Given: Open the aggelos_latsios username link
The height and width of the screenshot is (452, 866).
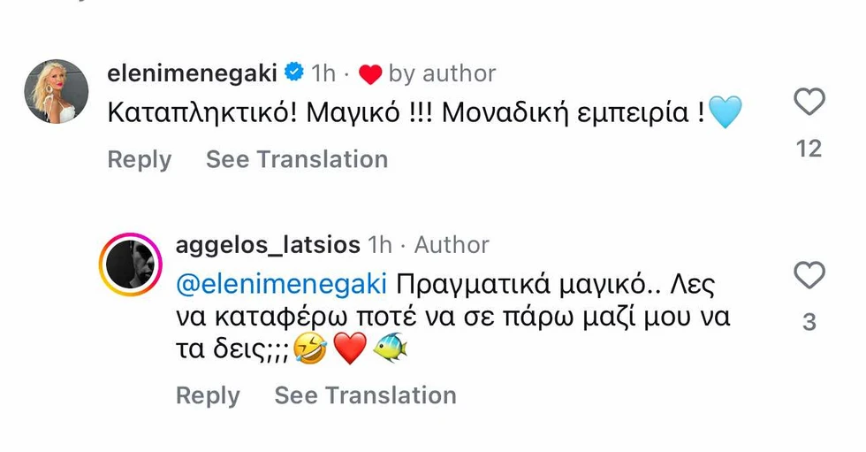Looking at the screenshot, I should pos(269,244).
